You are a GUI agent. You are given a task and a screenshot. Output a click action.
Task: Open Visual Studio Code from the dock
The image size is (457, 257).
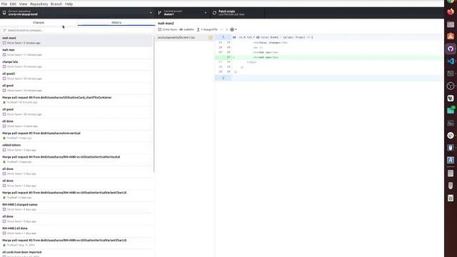(x=451, y=61)
